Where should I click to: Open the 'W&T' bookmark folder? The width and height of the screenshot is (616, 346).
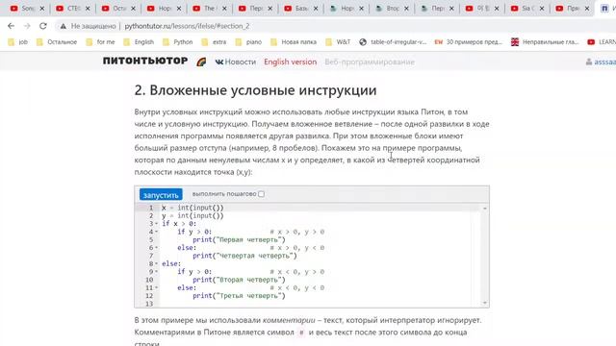pos(338,42)
